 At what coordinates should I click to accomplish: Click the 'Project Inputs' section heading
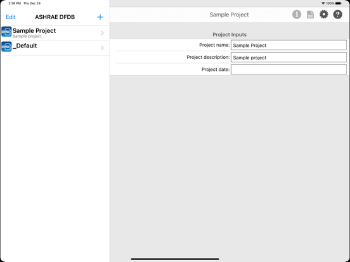coord(230,35)
